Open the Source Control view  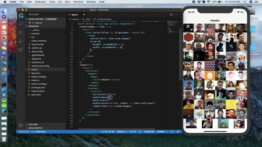click(x=21, y=32)
